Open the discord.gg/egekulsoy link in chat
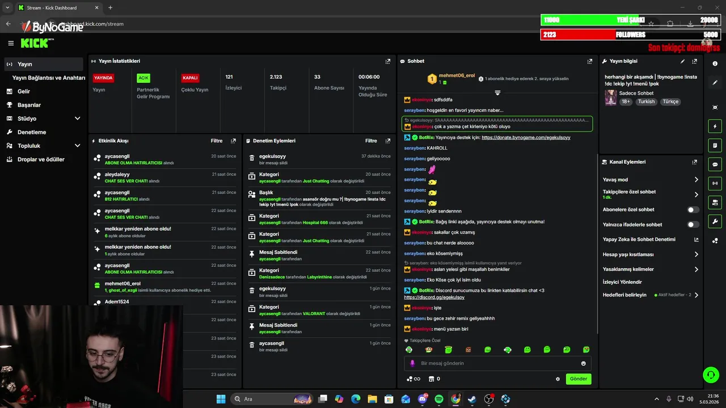The image size is (726, 408). [434, 297]
